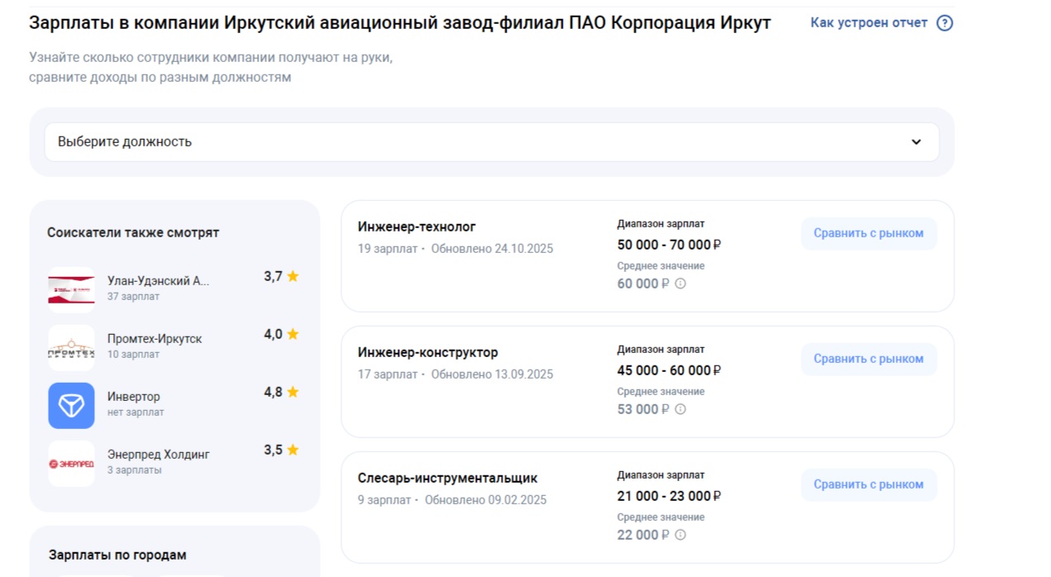This screenshot has height=577, width=1051.
Task: Click the '53 000 ₽' average value
Action: click(x=643, y=409)
